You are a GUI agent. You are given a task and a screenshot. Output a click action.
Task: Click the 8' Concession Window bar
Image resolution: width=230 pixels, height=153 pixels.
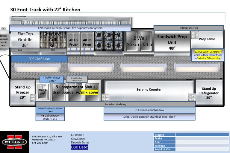coord(149,110)
